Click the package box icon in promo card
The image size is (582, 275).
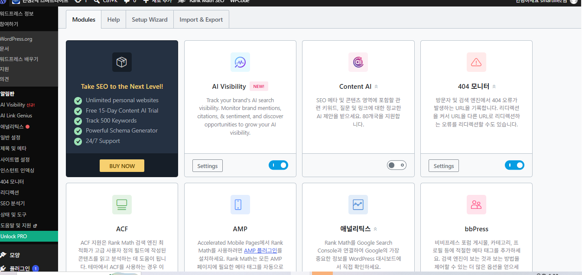[122, 62]
